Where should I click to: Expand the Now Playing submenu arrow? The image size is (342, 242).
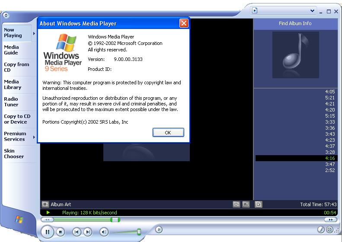click(34, 33)
